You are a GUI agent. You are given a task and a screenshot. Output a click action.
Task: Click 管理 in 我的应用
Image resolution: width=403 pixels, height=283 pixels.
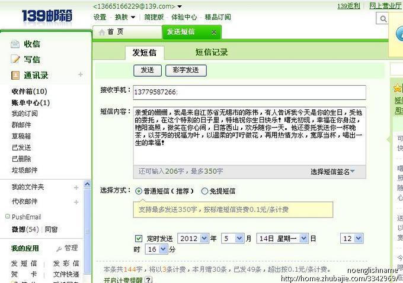tap(71, 248)
